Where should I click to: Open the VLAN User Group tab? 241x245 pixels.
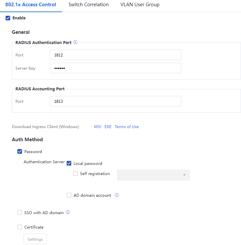[x=140, y=5]
